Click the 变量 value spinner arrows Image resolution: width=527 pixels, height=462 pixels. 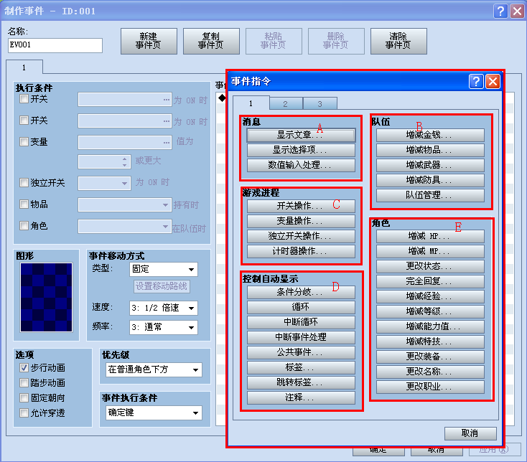point(125,162)
